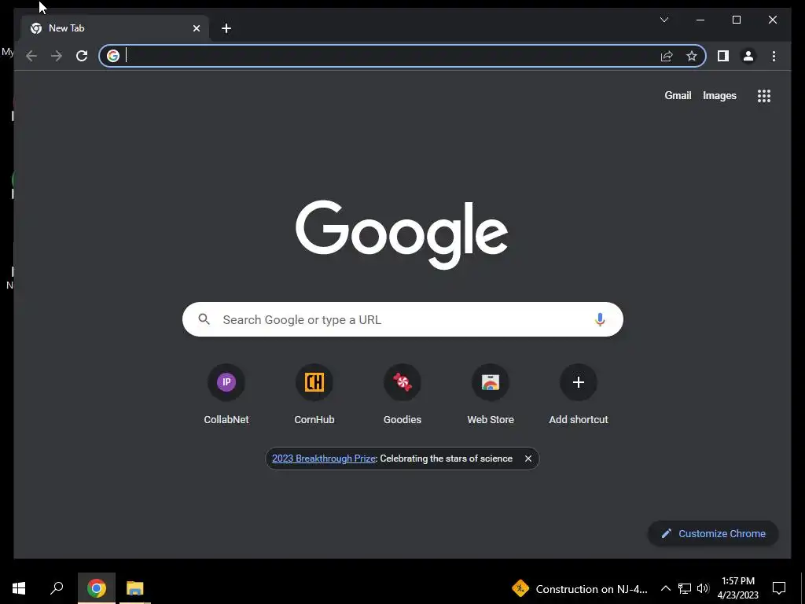
Task: Open a new tab with plus button
Action: [x=226, y=28]
